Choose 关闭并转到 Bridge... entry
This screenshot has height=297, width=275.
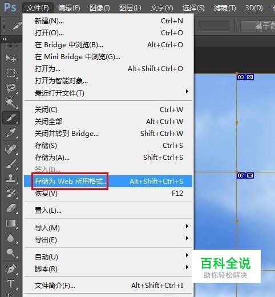coord(108,133)
